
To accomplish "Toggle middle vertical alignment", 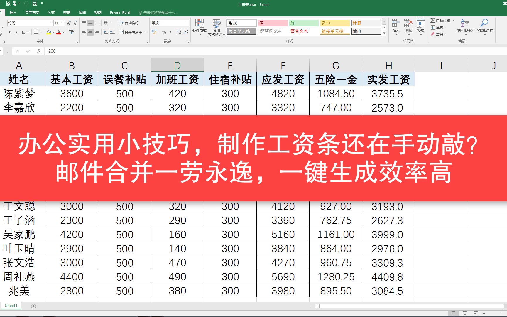I will coord(90,23).
